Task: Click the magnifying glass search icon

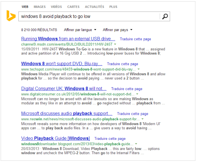Action: click(165, 16)
